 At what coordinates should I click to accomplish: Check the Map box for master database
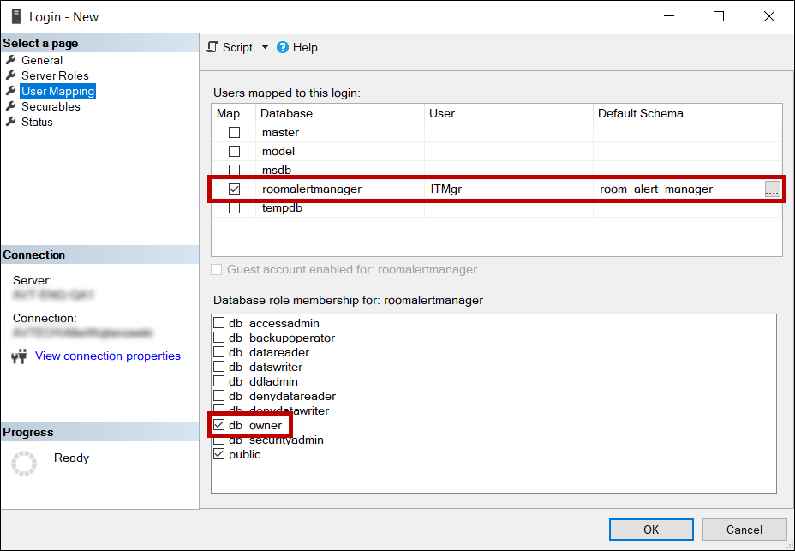click(x=234, y=133)
